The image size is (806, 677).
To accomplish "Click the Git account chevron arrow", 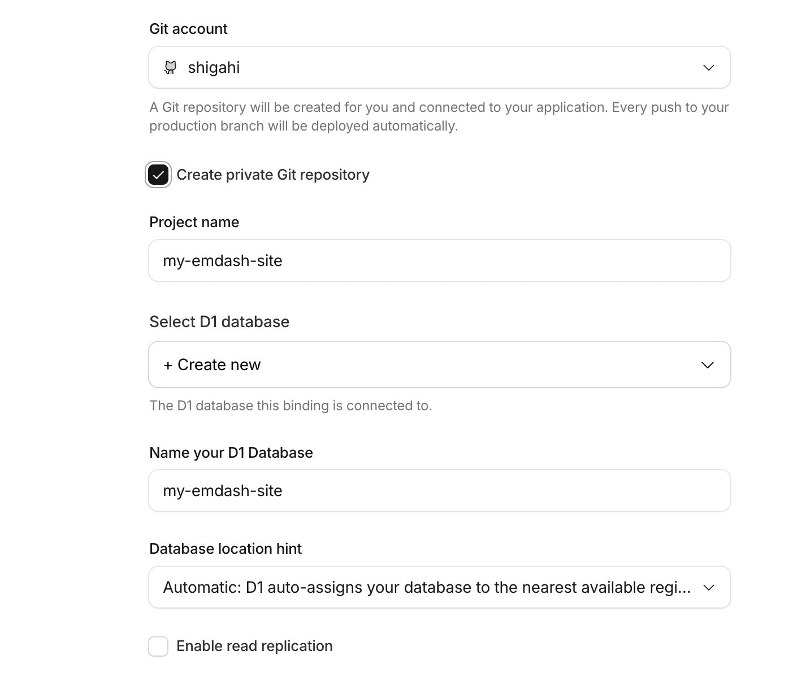I will [708, 68].
